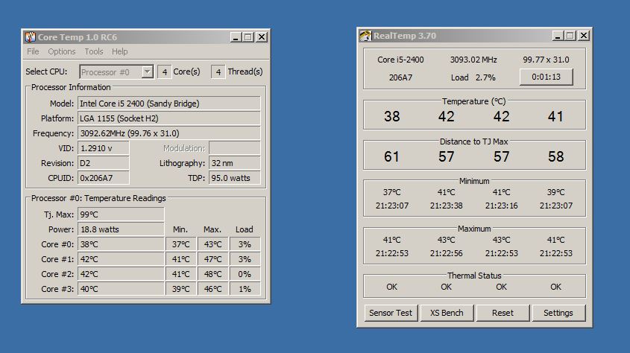
Task: Click the Lithography value 32 nm
Action: pyautogui.click(x=235, y=163)
